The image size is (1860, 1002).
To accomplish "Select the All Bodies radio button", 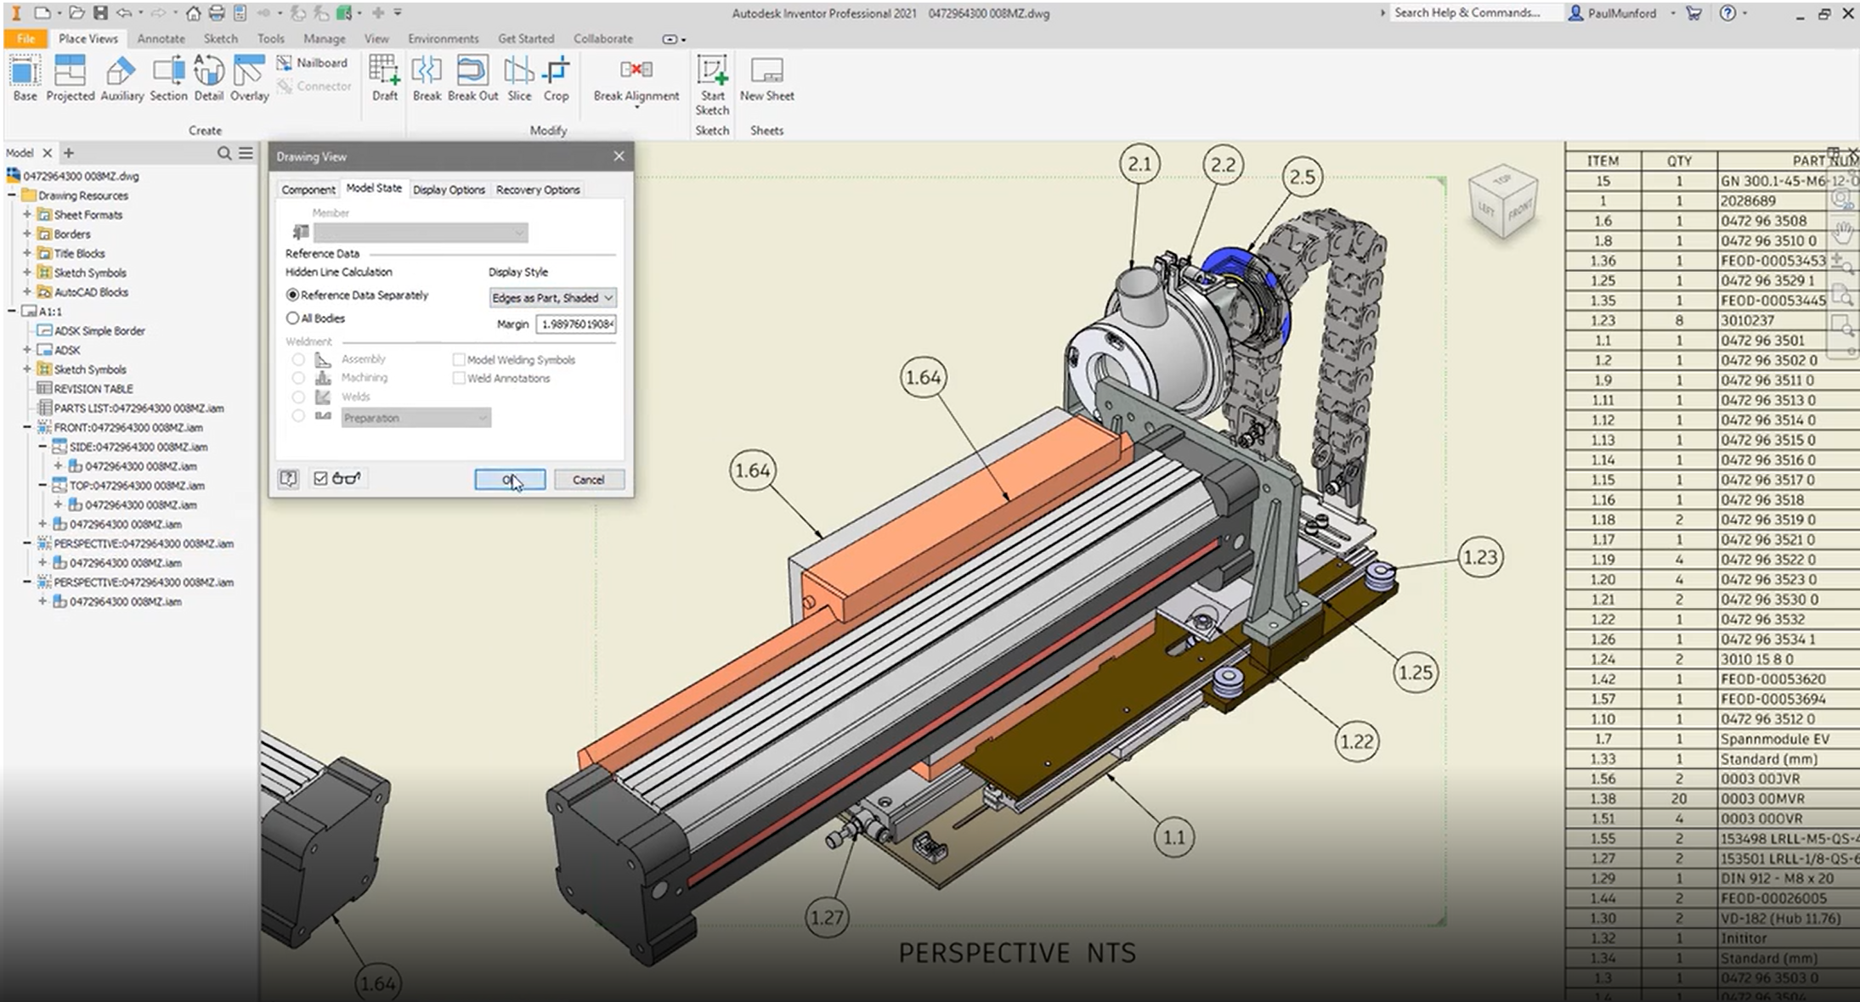I will 292,318.
